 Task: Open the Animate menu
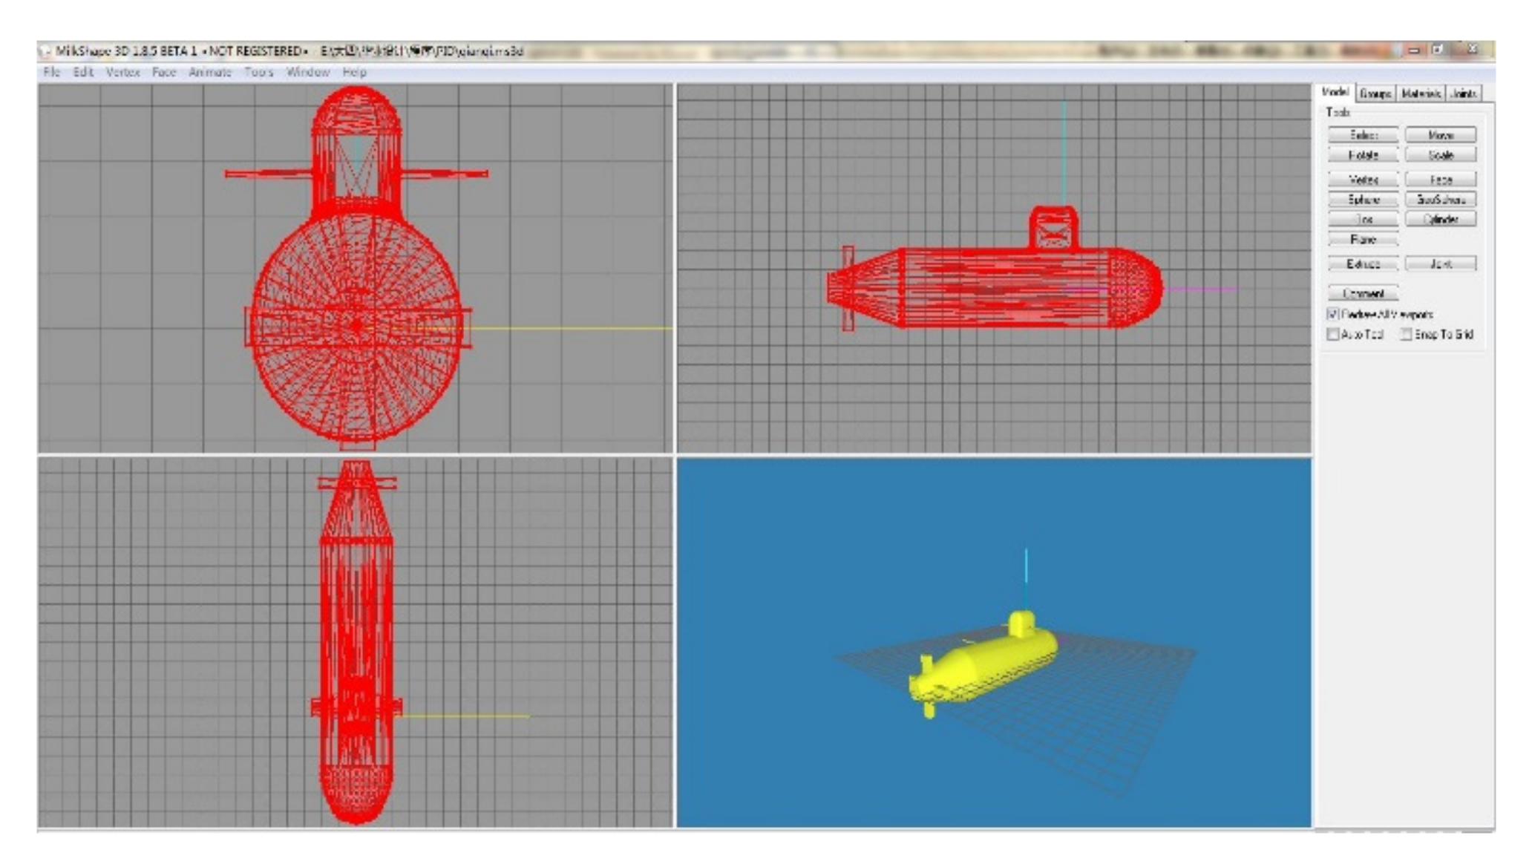[212, 73]
